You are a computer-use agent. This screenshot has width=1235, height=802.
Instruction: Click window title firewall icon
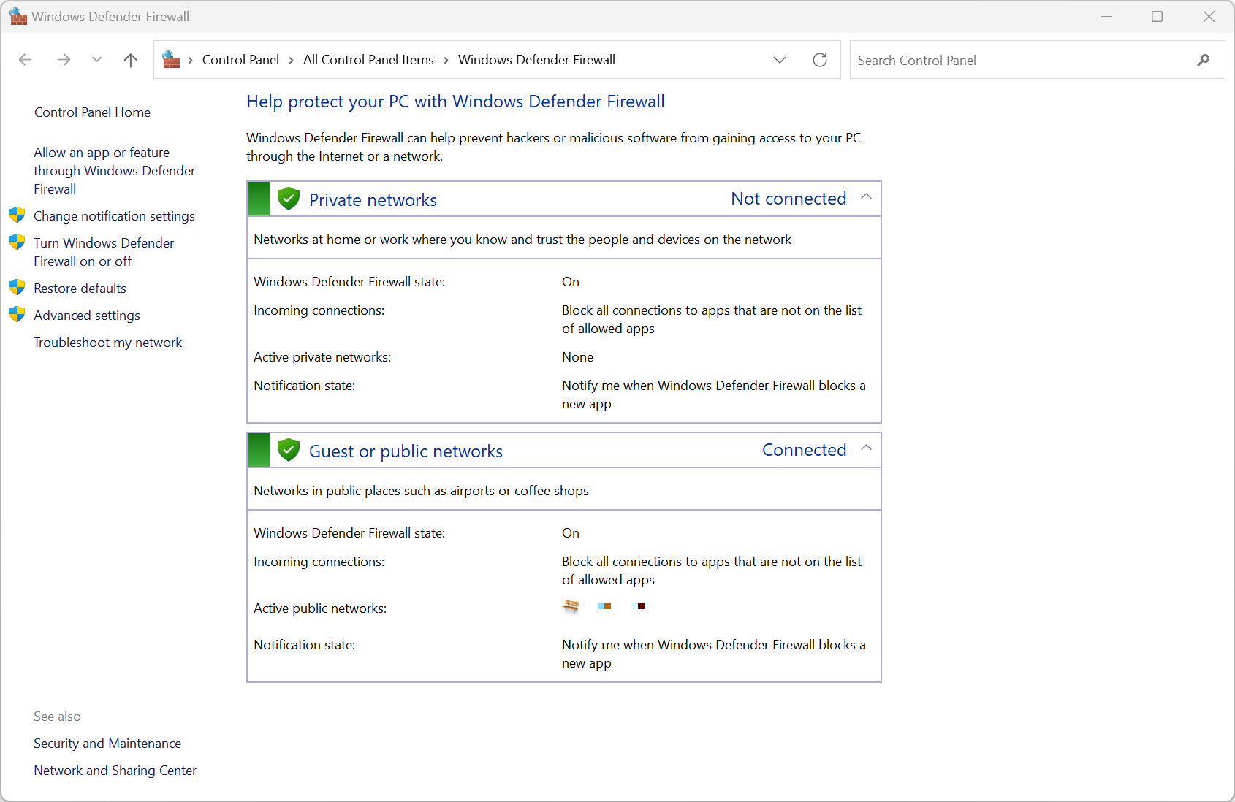pyautogui.click(x=18, y=16)
